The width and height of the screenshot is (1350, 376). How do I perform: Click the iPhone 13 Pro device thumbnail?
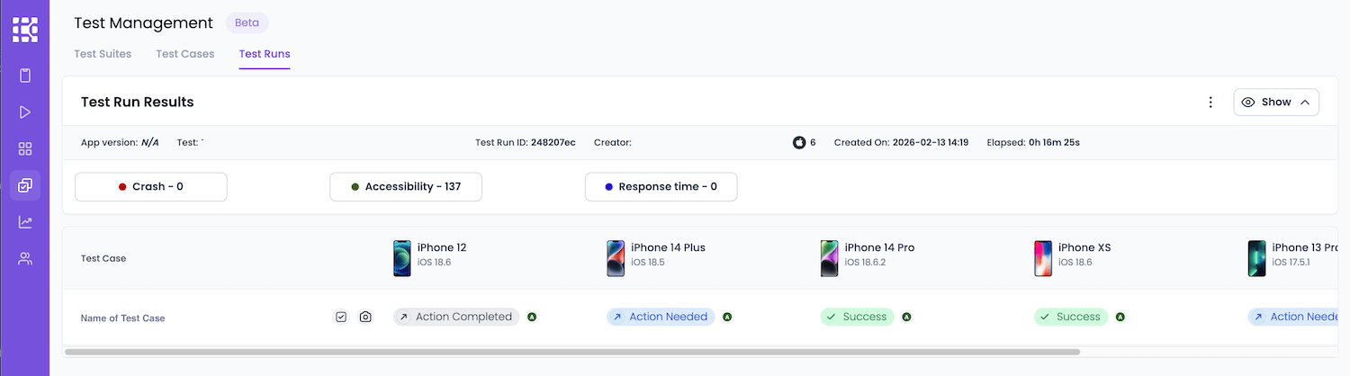tap(1256, 258)
